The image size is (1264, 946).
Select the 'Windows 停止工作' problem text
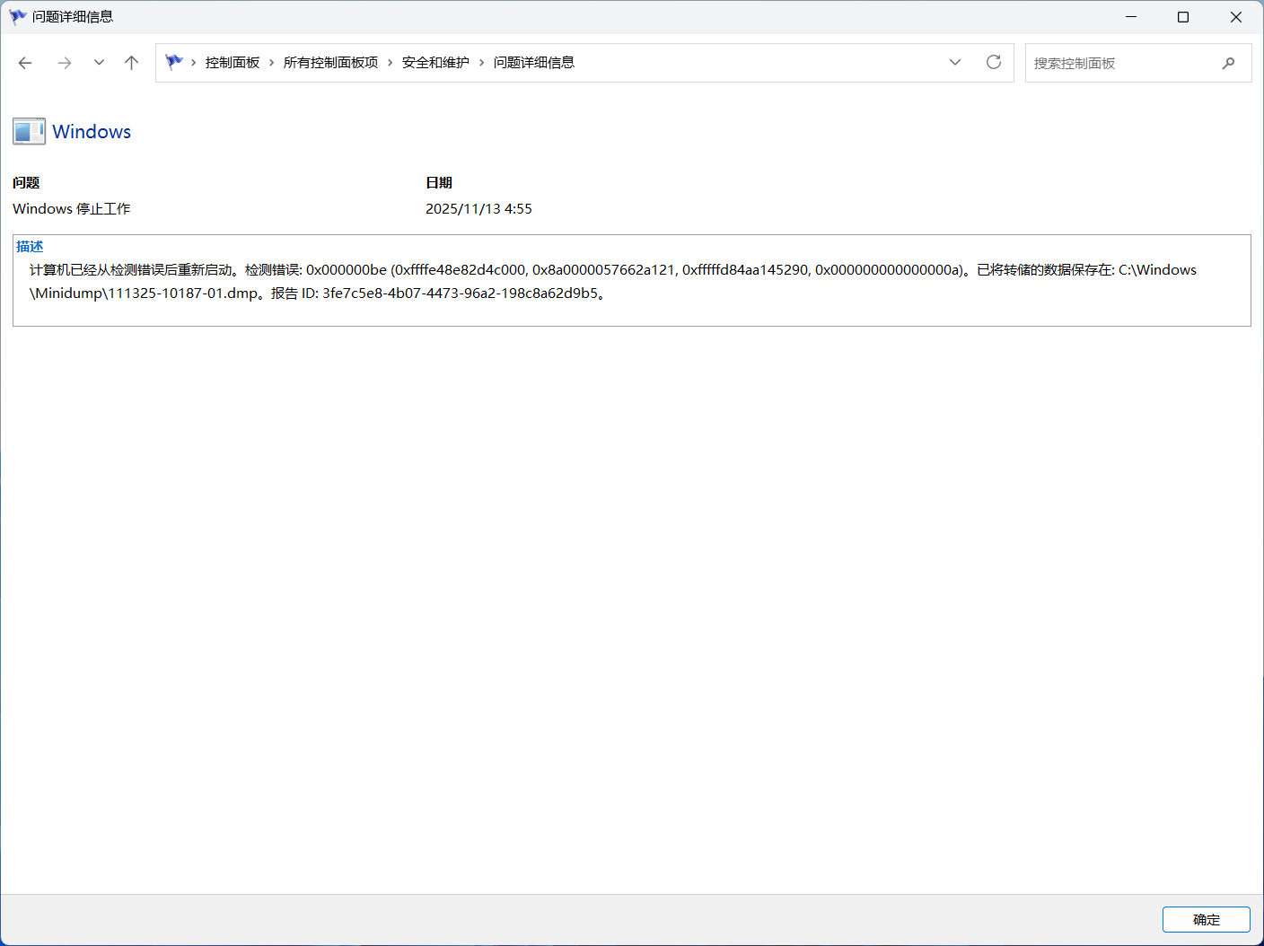(72, 209)
